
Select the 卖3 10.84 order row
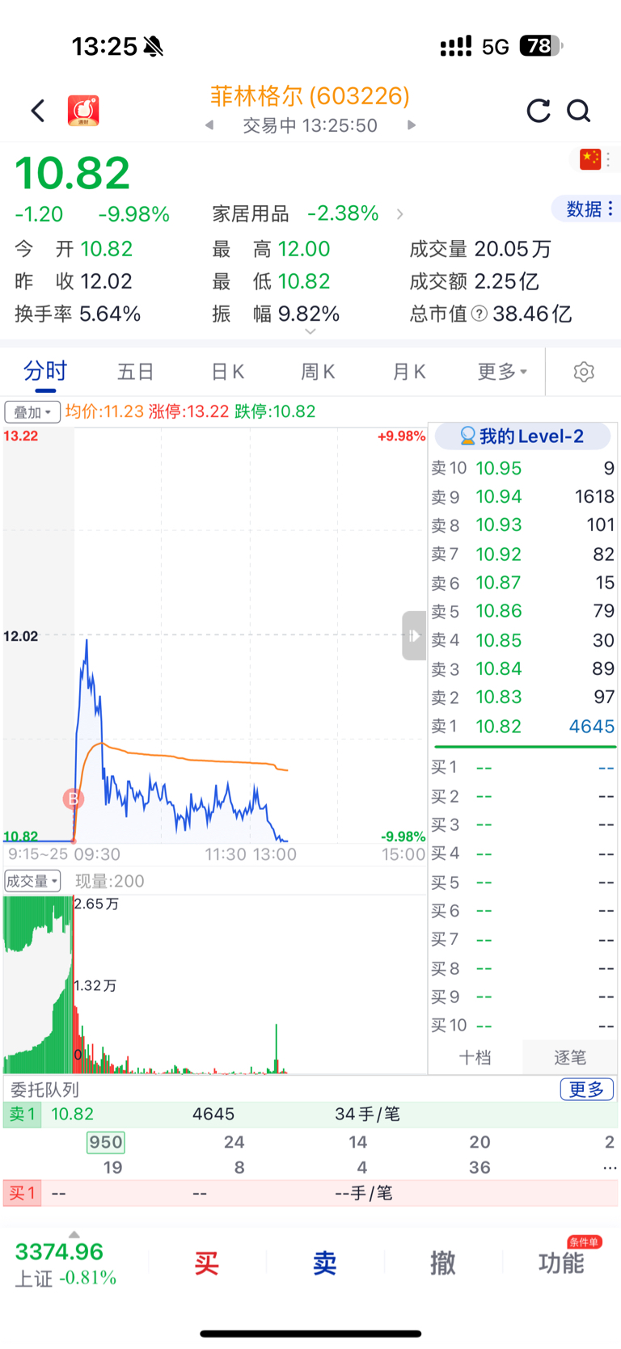click(523, 669)
